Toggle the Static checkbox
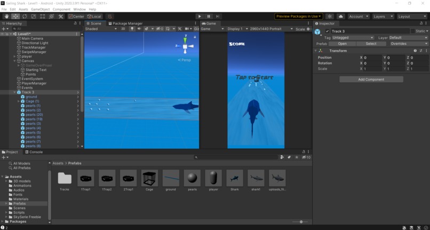The width and height of the screenshot is (430, 230). 413,31
